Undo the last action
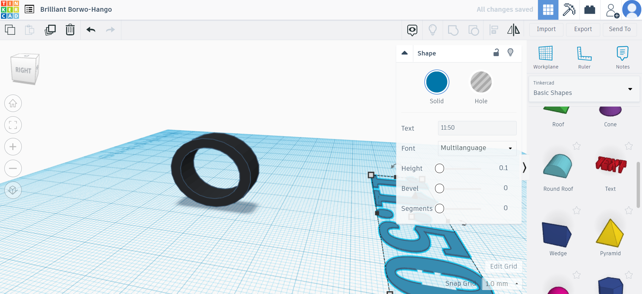Image resolution: width=642 pixels, height=294 pixels. [91, 30]
